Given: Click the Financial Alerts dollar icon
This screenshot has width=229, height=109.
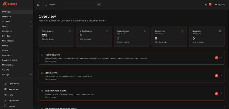Looking at the screenshot, I should click(x=42, y=55).
